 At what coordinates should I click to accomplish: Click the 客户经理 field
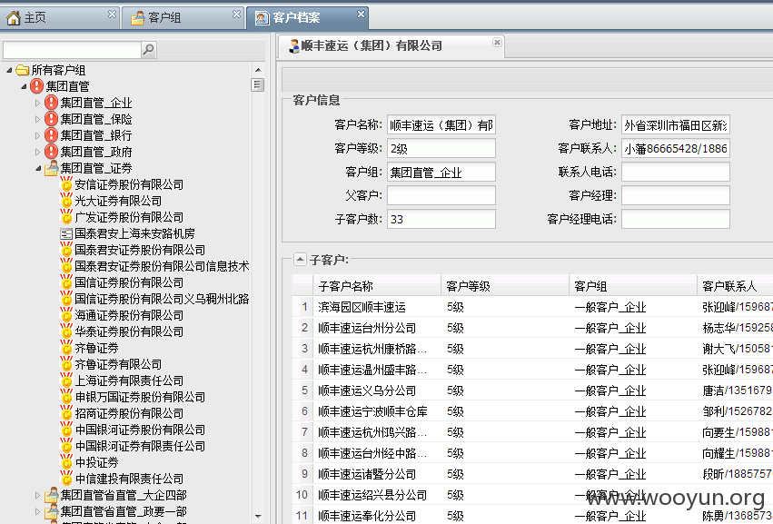pos(676,195)
